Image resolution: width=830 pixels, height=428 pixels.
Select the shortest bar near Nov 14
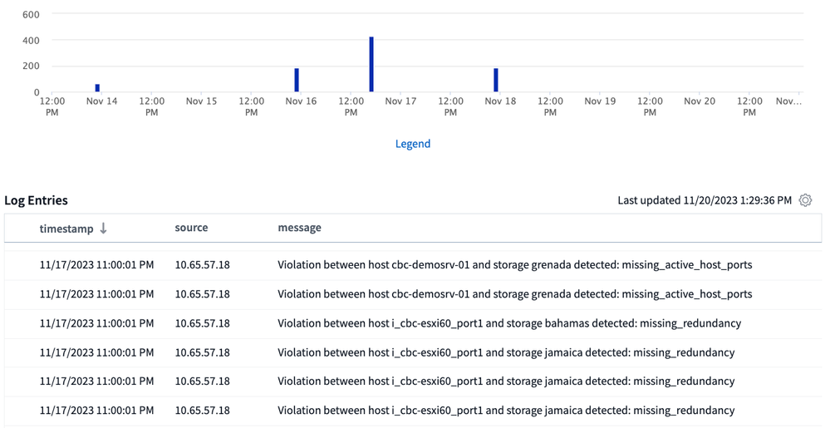coord(97,87)
